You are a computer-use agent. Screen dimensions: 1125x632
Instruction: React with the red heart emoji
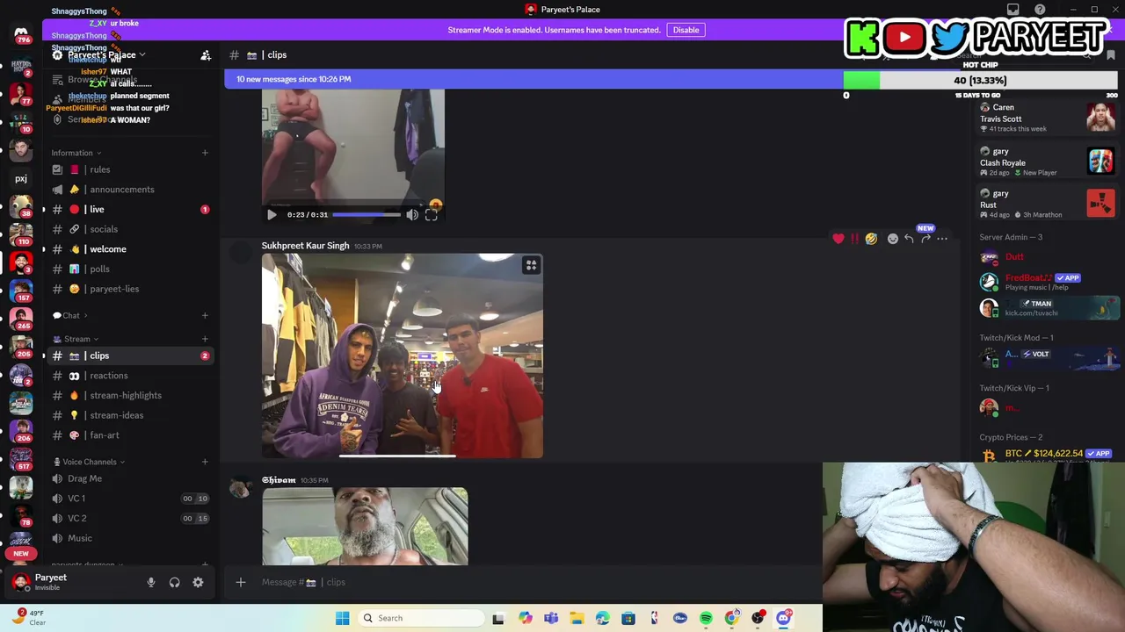tap(838, 239)
